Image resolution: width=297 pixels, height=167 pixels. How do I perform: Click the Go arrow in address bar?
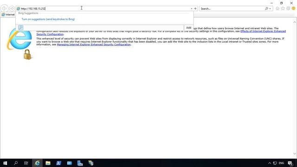(x=195, y=8)
